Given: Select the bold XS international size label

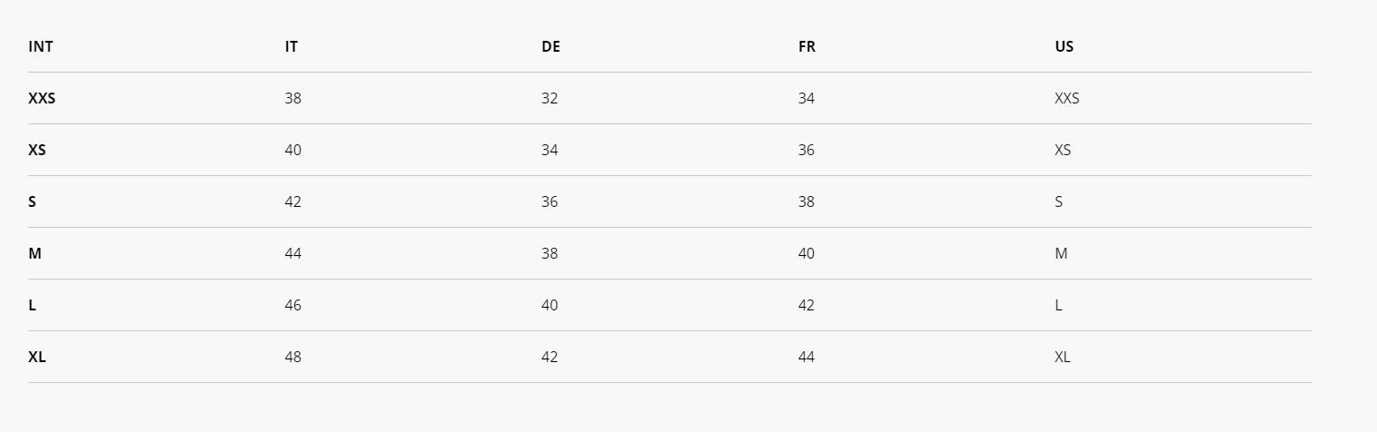Looking at the screenshot, I should pyautogui.click(x=37, y=150).
